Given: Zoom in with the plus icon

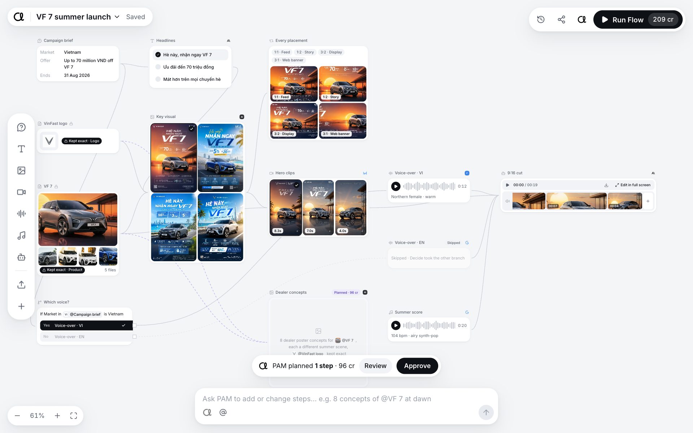Looking at the screenshot, I should tap(57, 416).
